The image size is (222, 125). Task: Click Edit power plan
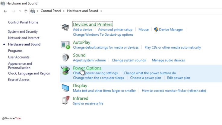[179, 78]
